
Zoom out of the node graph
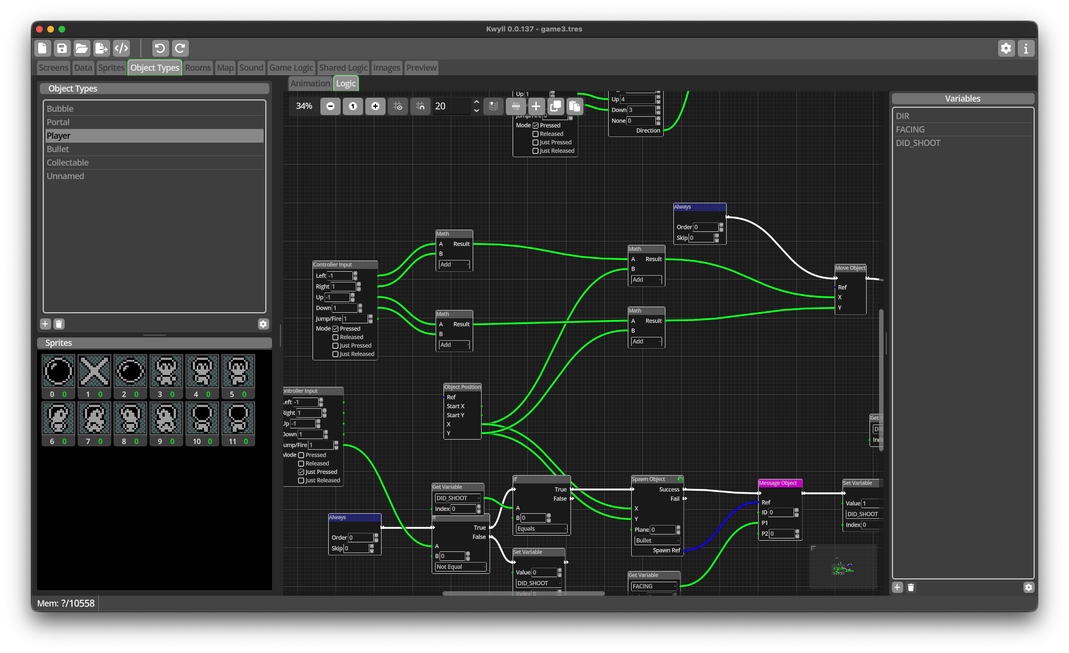tap(330, 106)
